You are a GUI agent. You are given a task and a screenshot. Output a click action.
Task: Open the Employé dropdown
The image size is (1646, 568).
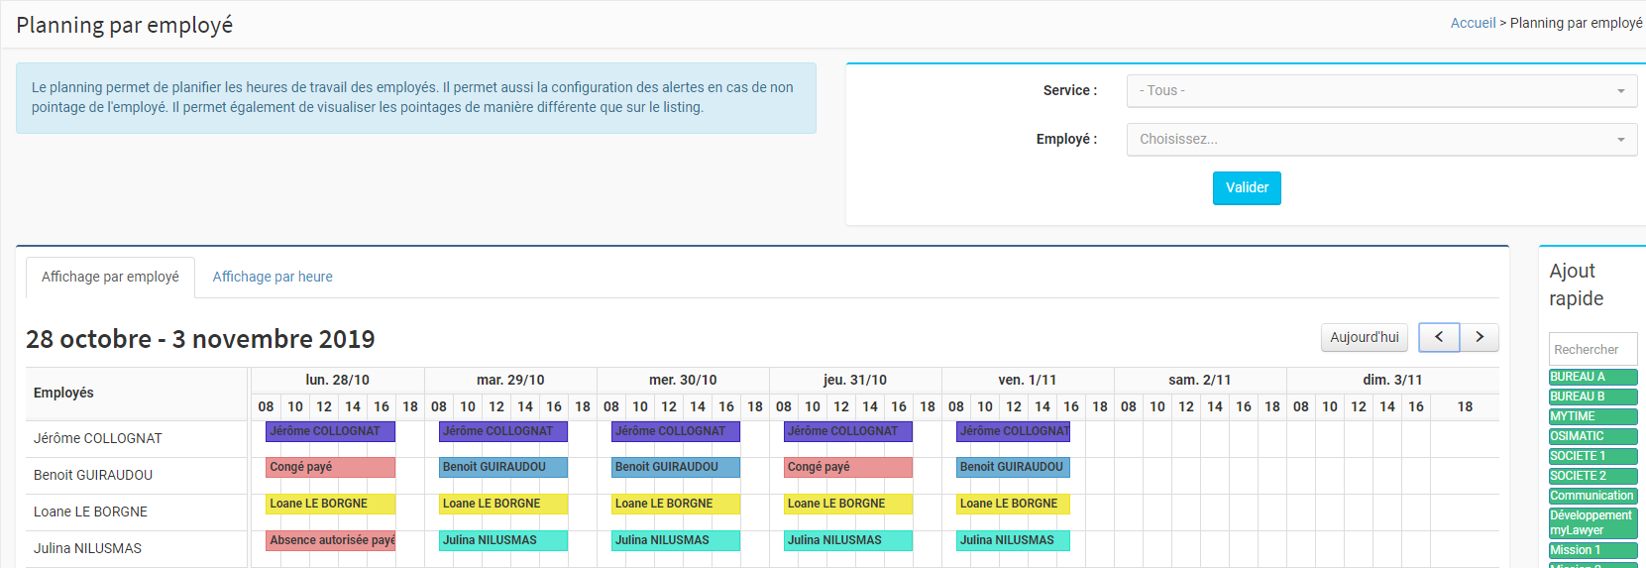point(1381,139)
